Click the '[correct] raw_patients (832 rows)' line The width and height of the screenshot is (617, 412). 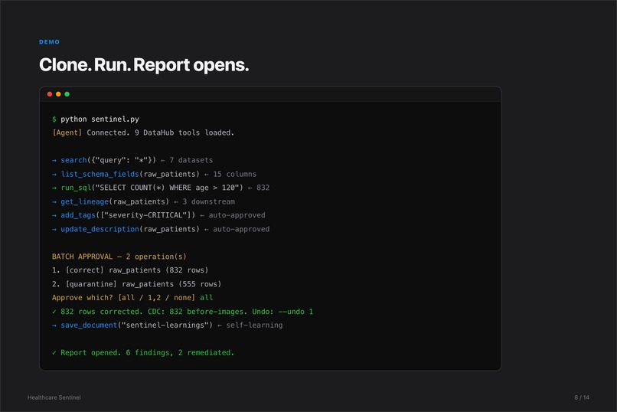(137, 270)
